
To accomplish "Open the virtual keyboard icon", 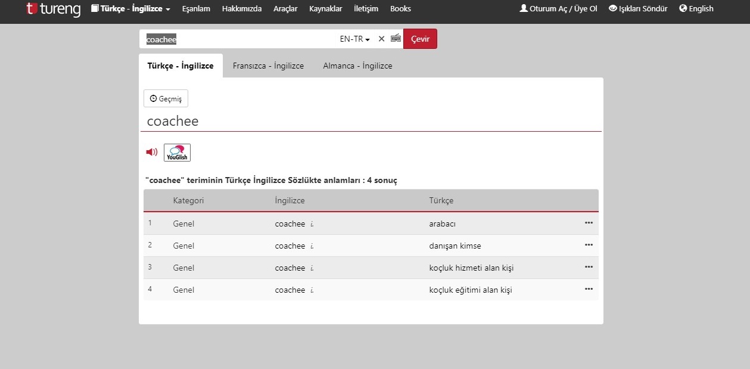I will (396, 39).
